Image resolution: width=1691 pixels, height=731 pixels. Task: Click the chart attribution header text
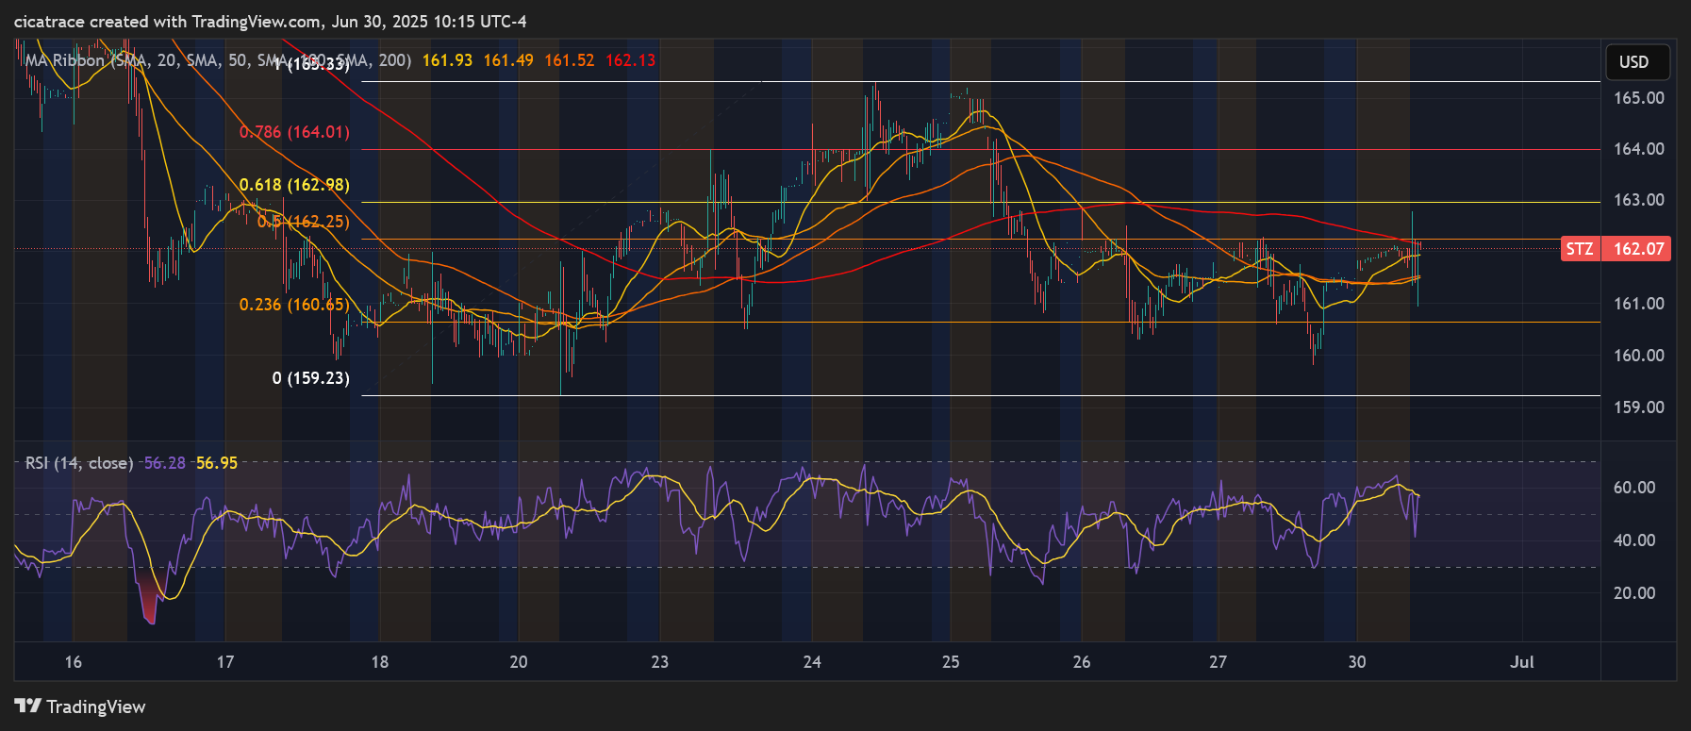tap(271, 22)
